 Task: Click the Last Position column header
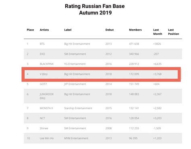point(173,32)
